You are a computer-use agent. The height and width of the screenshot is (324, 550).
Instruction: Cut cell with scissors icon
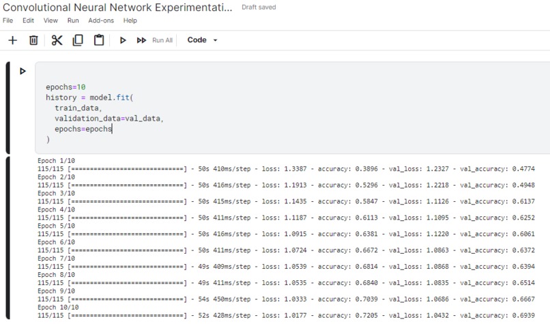click(57, 40)
